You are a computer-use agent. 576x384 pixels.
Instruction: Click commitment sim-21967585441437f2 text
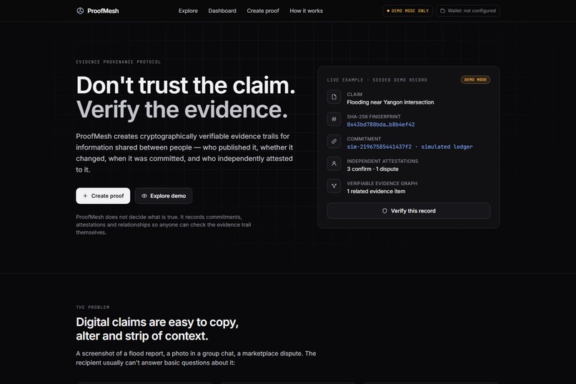click(379, 147)
